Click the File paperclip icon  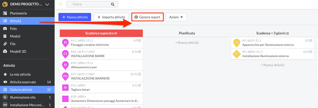click(x=5, y=44)
